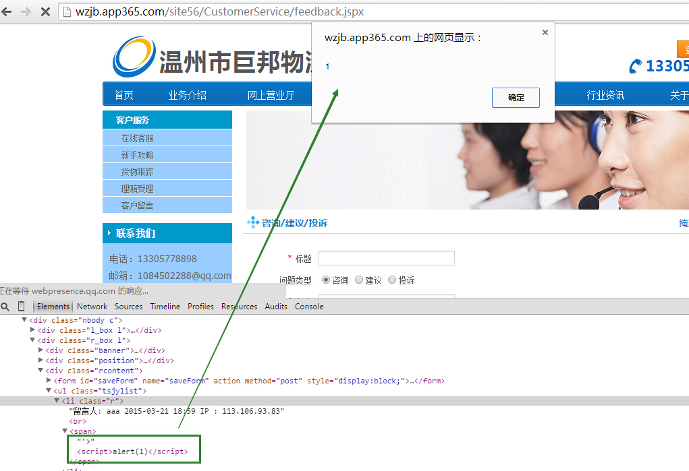The height and width of the screenshot is (471, 689).
Task: Select the 投诉 radio button
Action: 392,280
